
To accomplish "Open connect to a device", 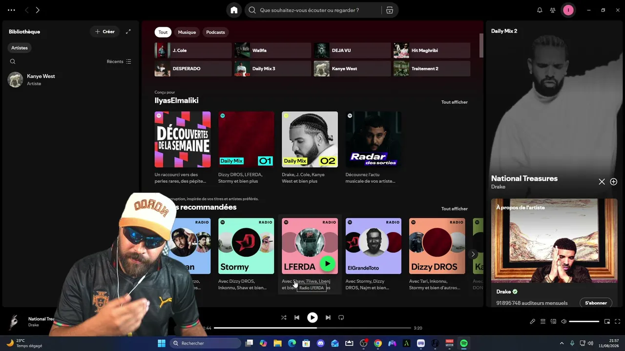I will (553, 322).
